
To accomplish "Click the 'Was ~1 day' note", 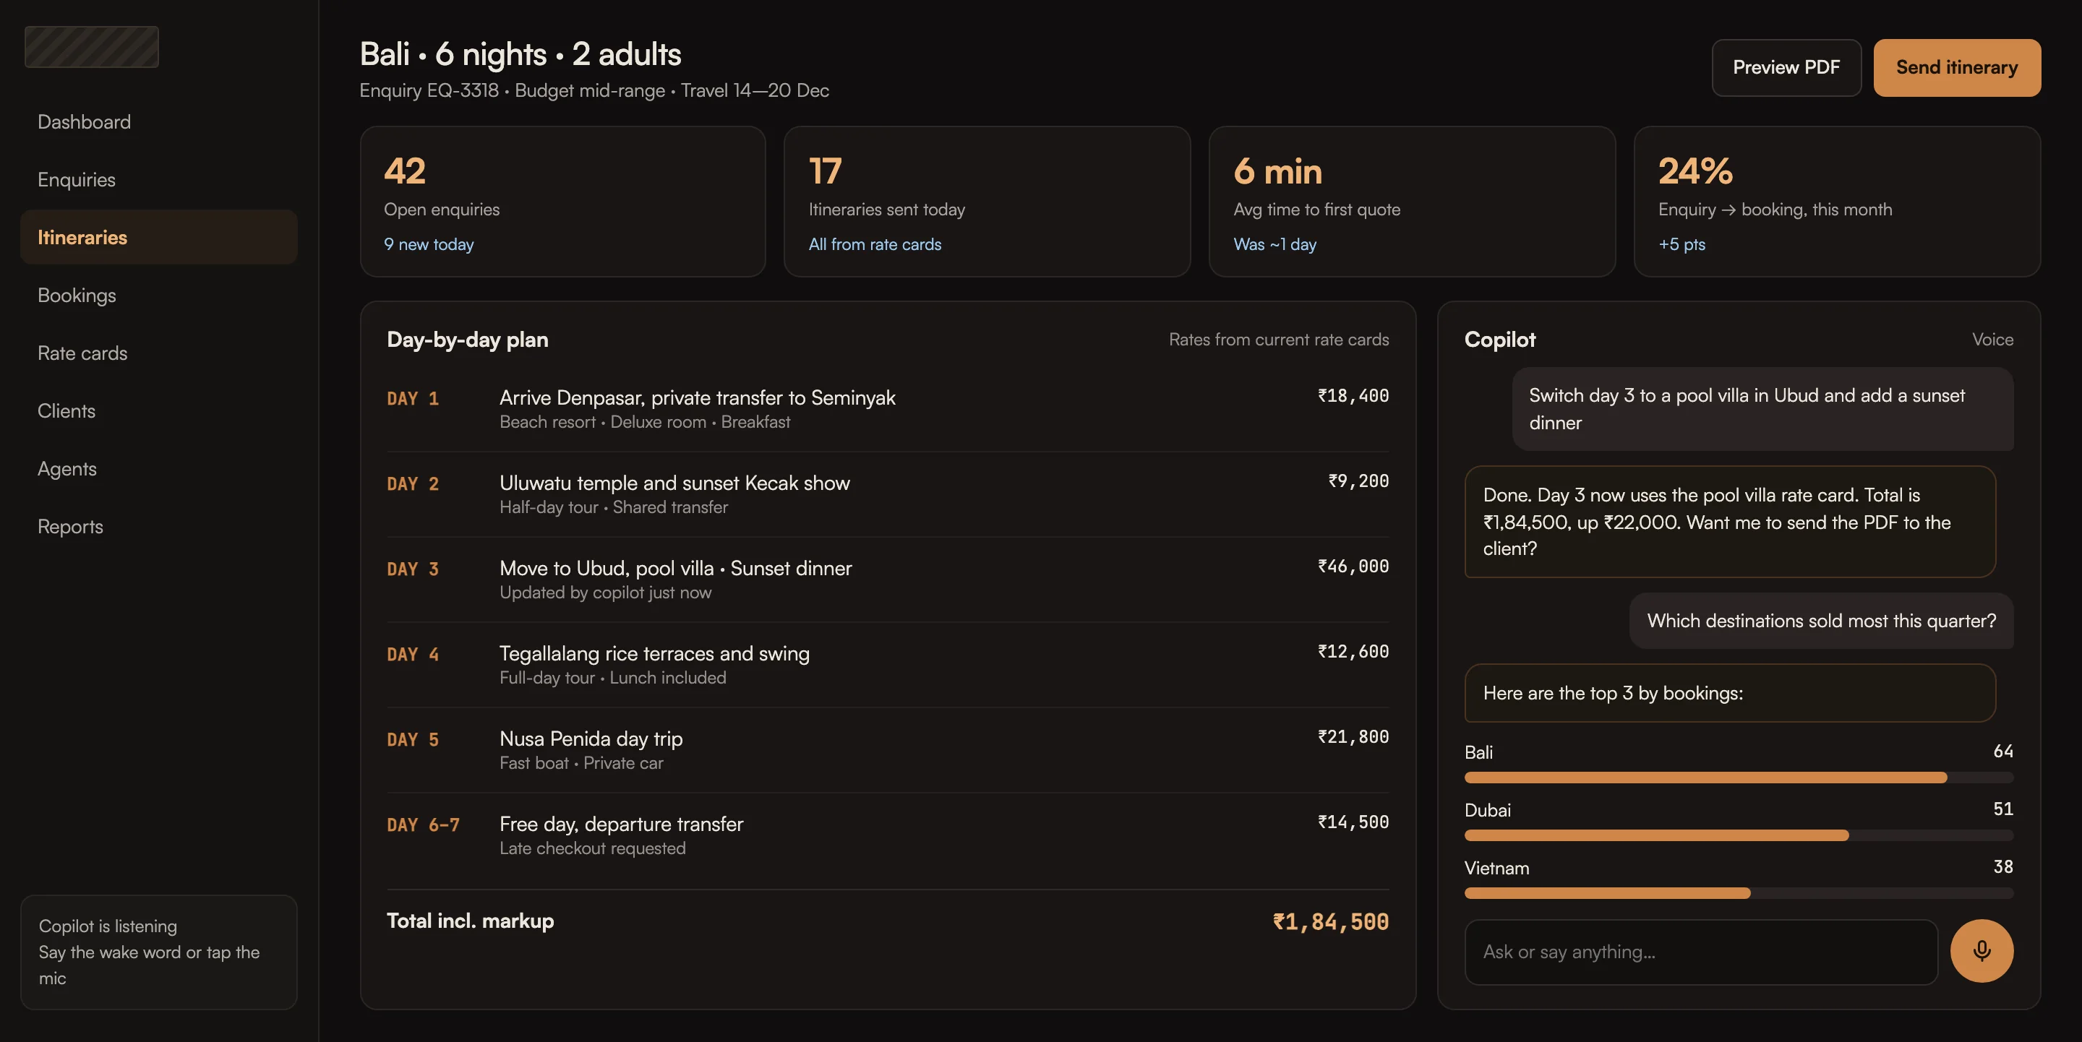I will [x=1275, y=244].
